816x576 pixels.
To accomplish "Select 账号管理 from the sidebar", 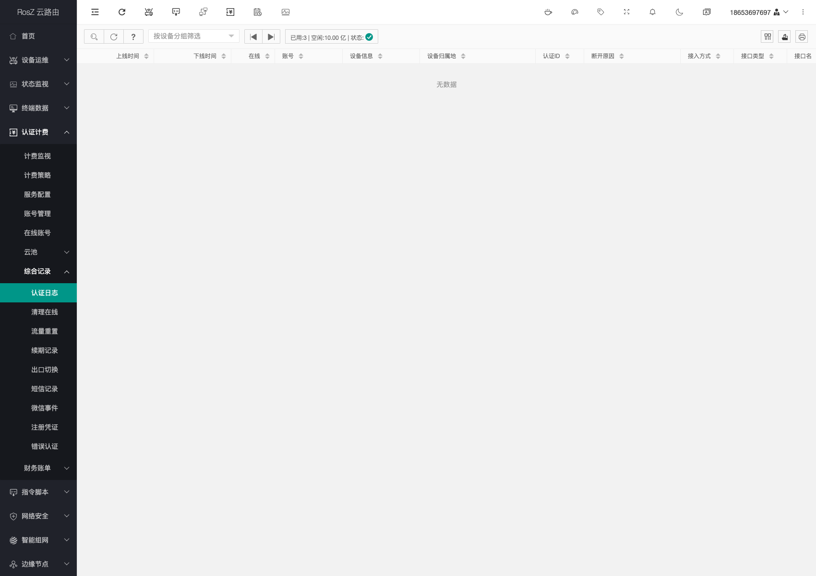I will pyautogui.click(x=37, y=214).
